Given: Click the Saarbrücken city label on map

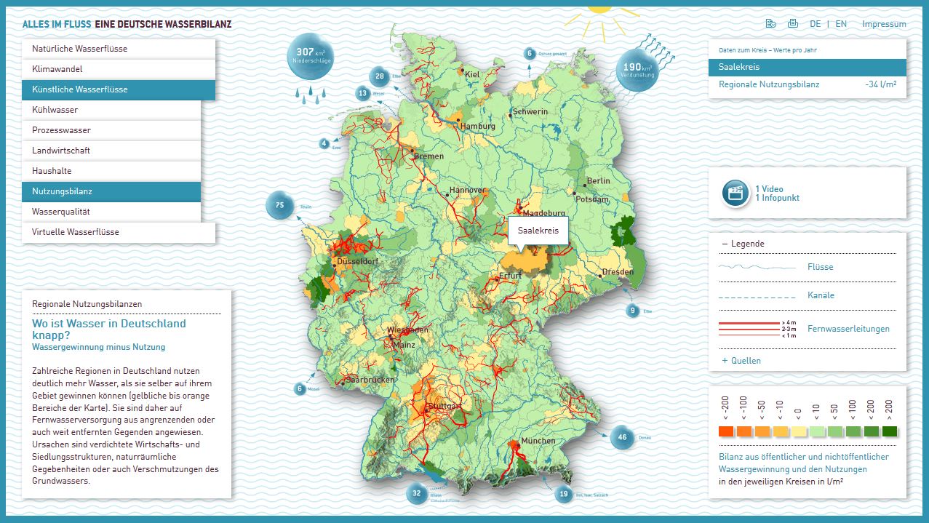Looking at the screenshot, I should click(371, 380).
